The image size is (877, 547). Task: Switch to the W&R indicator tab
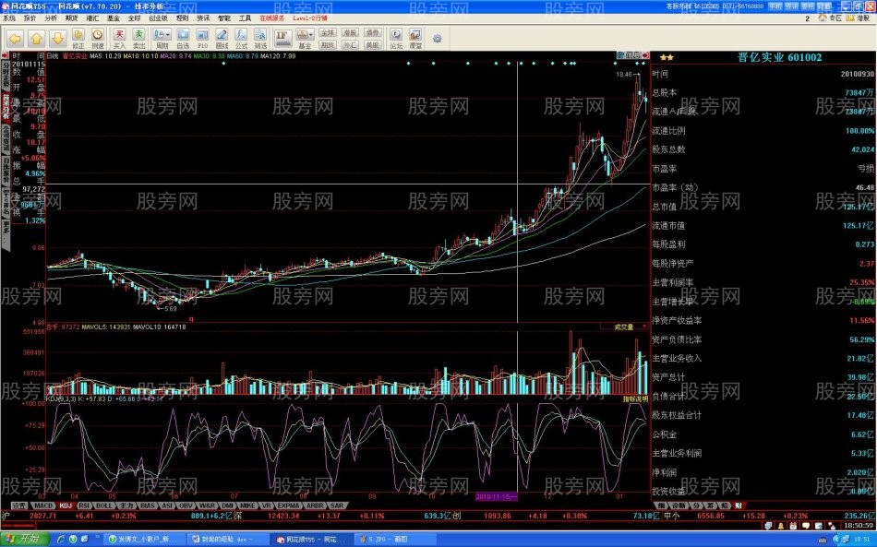(x=207, y=505)
